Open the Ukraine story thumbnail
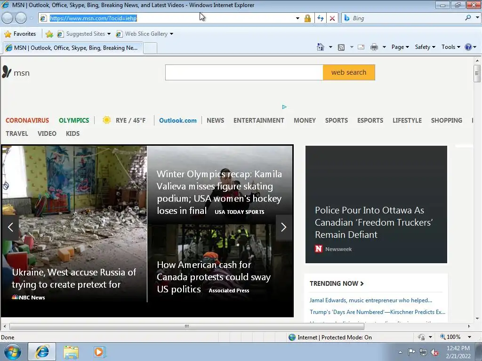Screen dimensions: 482x361 pyautogui.click(x=74, y=224)
